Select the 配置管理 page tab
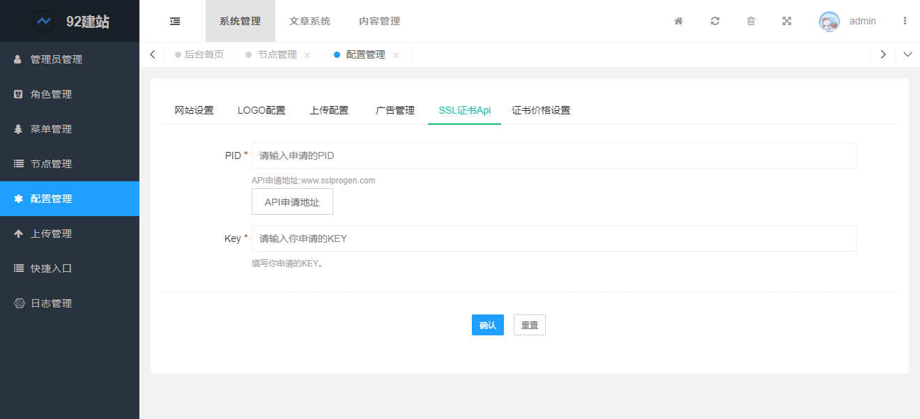 [x=366, y=54]
